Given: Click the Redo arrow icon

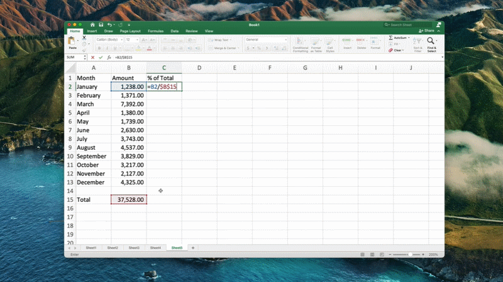Looking at the screenshot, I should 120,24.
